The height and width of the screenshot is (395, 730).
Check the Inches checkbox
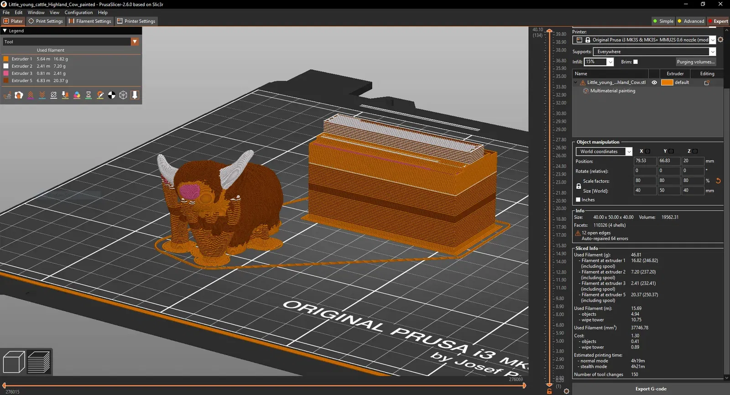pos(578,200)
